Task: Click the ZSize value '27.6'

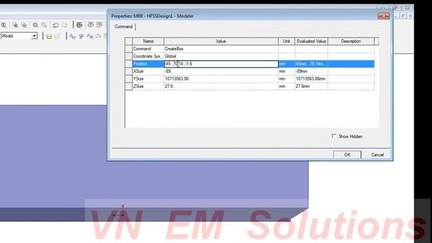Action: coord(221,86)
